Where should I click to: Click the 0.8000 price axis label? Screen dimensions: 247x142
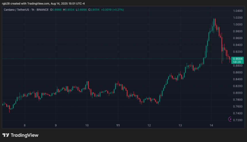point(238,93)
